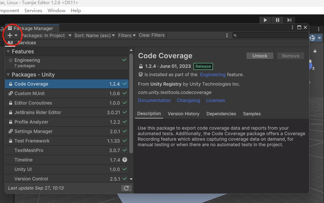Click Clear Filters button
The height and width of the screenshot is (203, 324).
pyautogui.click(x=152, y=35)
